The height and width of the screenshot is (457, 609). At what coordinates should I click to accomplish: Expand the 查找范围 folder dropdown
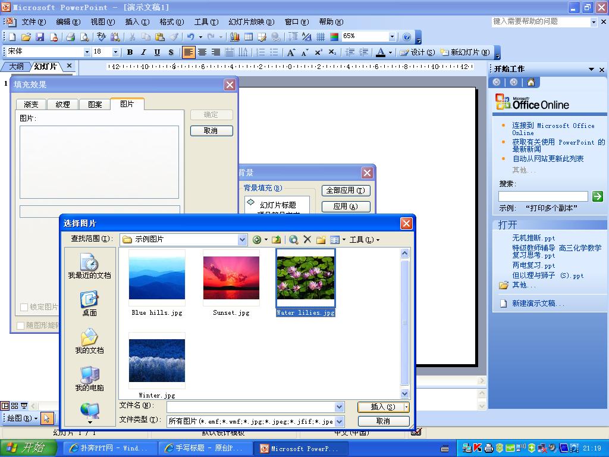click(x=242, y=239)
